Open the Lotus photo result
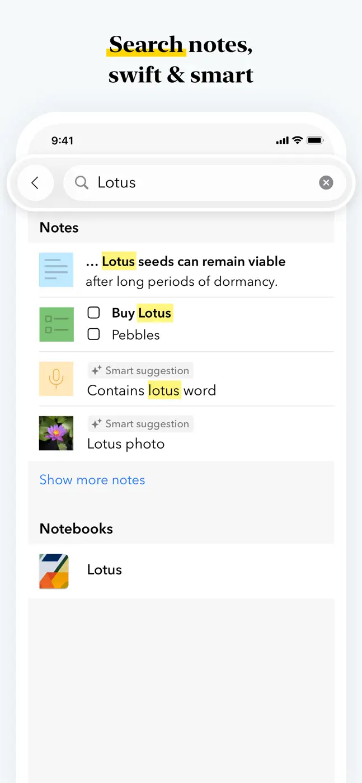 tap(181, 433)
